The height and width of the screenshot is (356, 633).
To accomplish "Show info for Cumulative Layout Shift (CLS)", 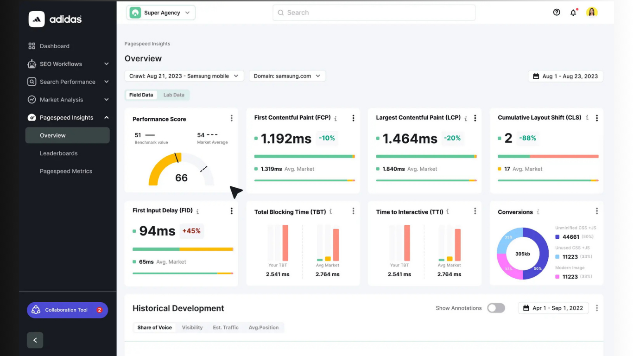I will tap(587, 118).
